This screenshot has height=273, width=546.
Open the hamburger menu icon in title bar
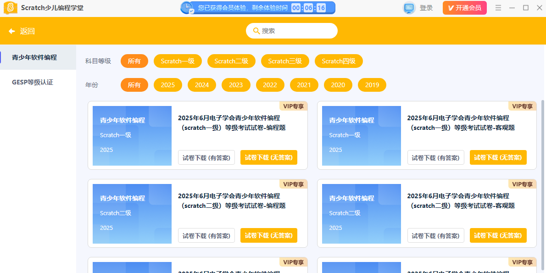pos(498,8)
